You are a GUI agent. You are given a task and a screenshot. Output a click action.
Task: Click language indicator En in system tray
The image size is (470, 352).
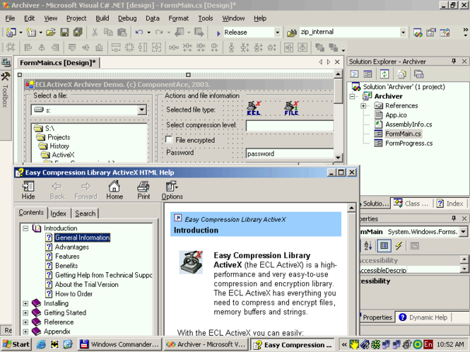[428, 344]
